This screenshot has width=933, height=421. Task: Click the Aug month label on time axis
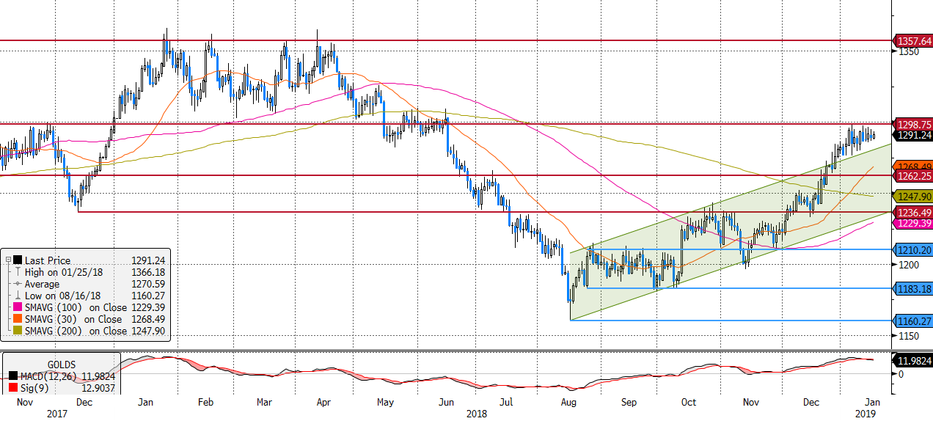(x=568, y=403)
